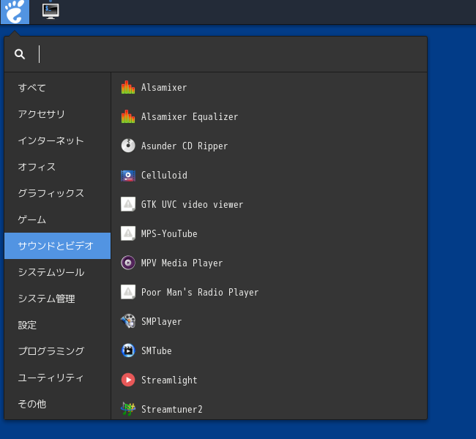476x439 pixels.
Task: Click the Celluloid film icon
Action: point(128,175)
